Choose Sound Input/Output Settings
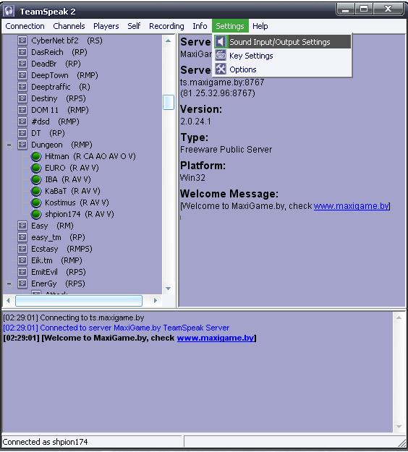Viewport: 408px width, 452px height. pyautogui.click(x=282, y=42)
